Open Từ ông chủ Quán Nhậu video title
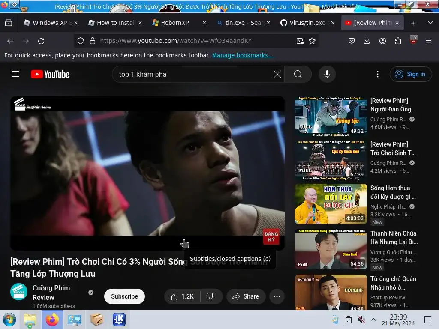 [x=393, y=283]
